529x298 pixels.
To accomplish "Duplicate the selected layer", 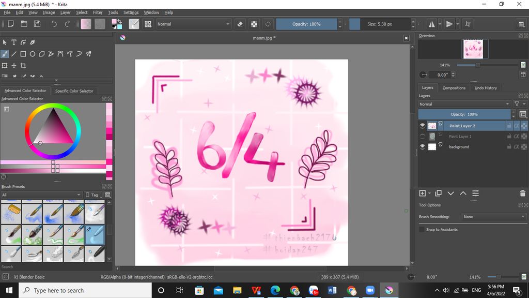I will [x=438, y=193].
